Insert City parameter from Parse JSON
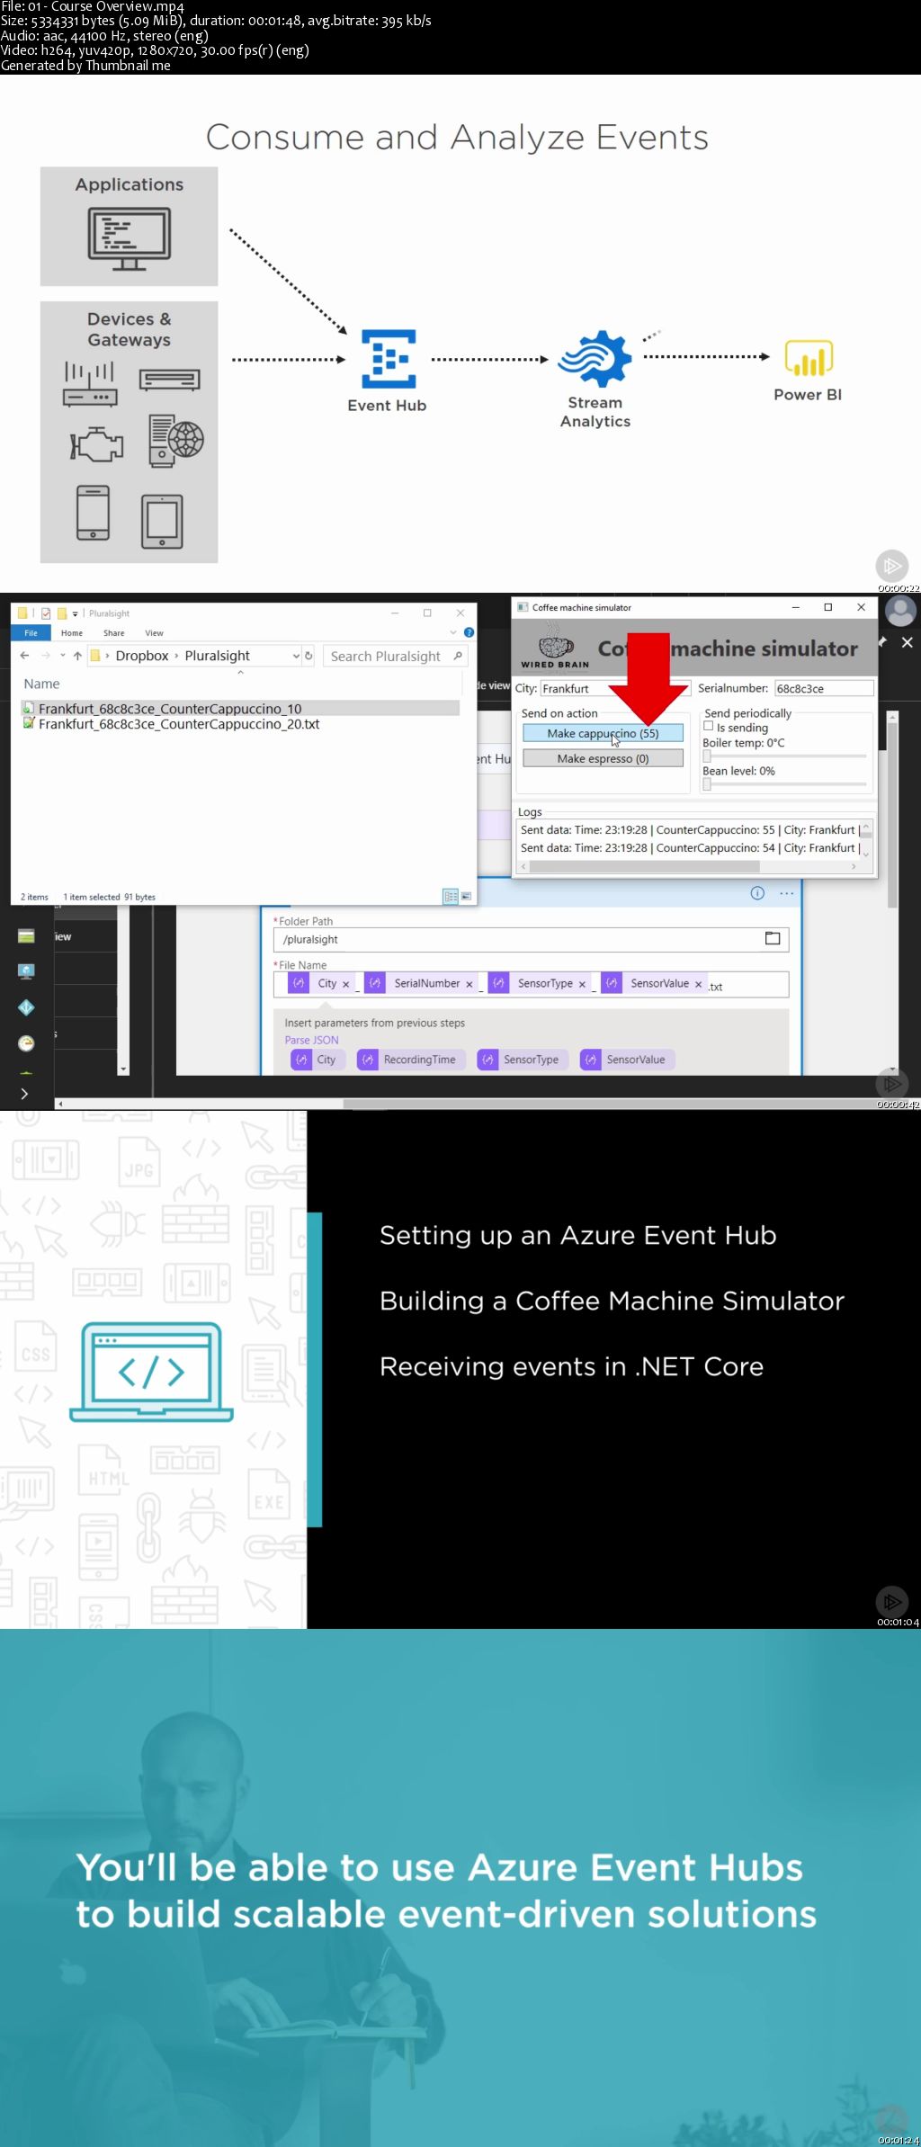This screenshot has width=921, height=2147. 317,1060
